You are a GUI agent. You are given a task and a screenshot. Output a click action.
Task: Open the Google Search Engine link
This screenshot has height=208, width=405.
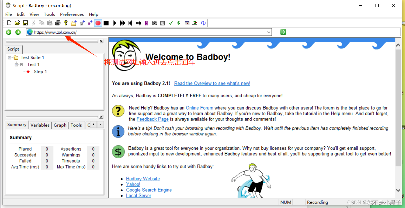point(149,190)
